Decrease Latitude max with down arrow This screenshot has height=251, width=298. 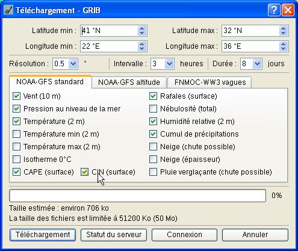(283, 33)
